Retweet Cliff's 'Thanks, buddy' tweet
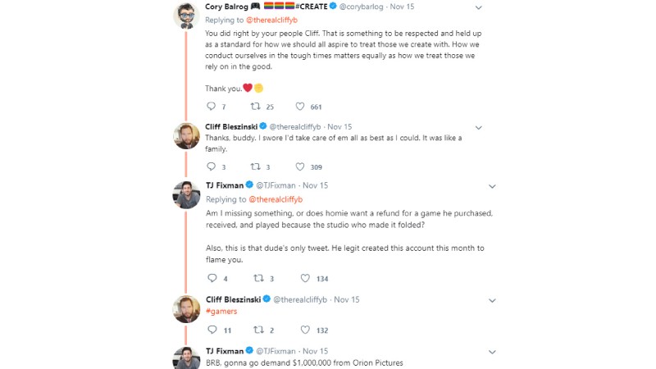 [255, 166]
